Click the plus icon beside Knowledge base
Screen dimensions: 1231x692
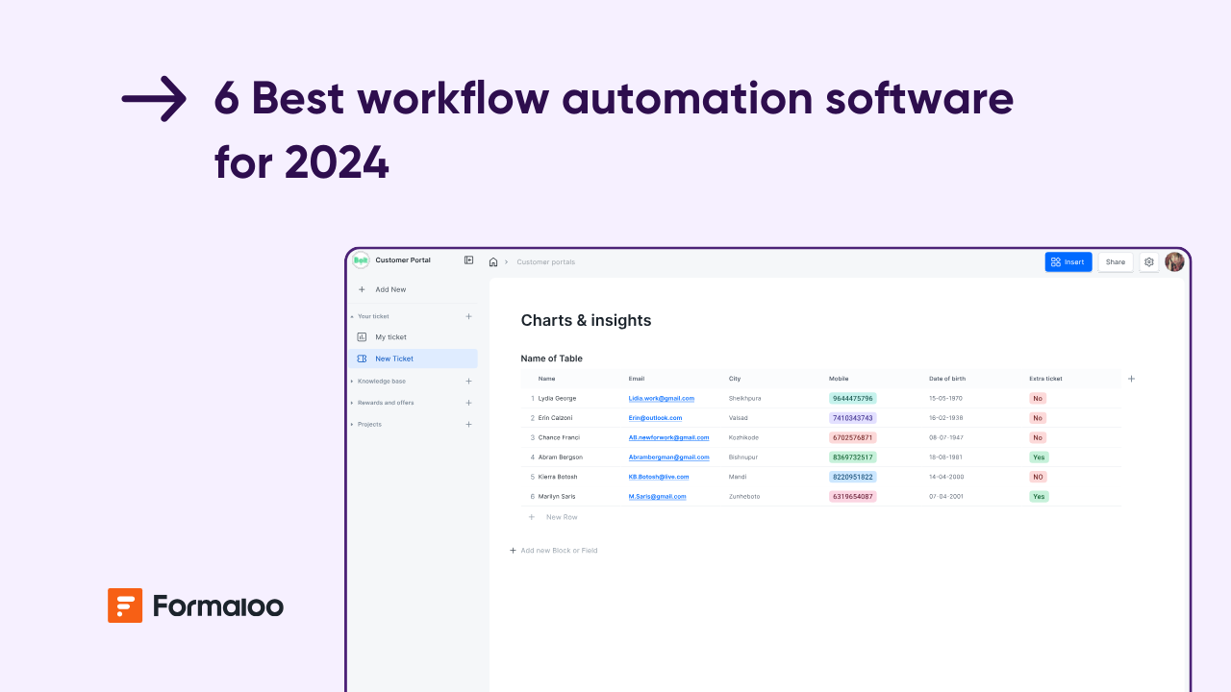tap(468, 381)
